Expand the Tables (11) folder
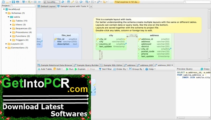Viewport: 211px width, 120px height. (11, 21)
